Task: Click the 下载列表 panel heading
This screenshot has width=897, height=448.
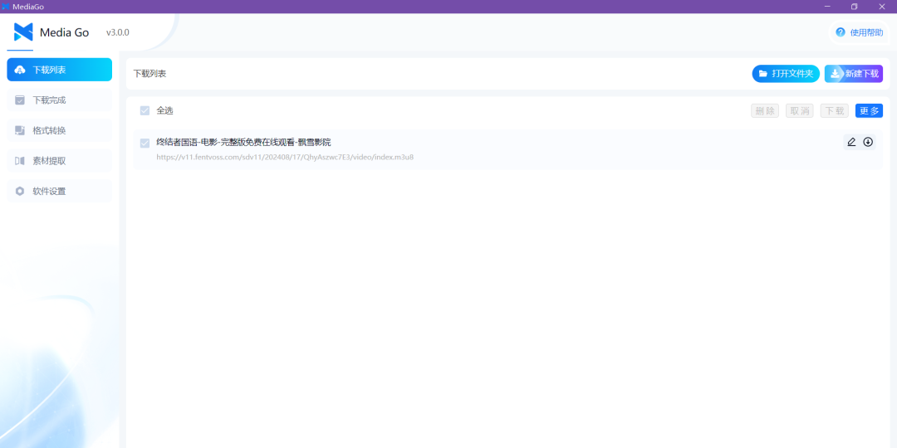Action: point(149,74)
